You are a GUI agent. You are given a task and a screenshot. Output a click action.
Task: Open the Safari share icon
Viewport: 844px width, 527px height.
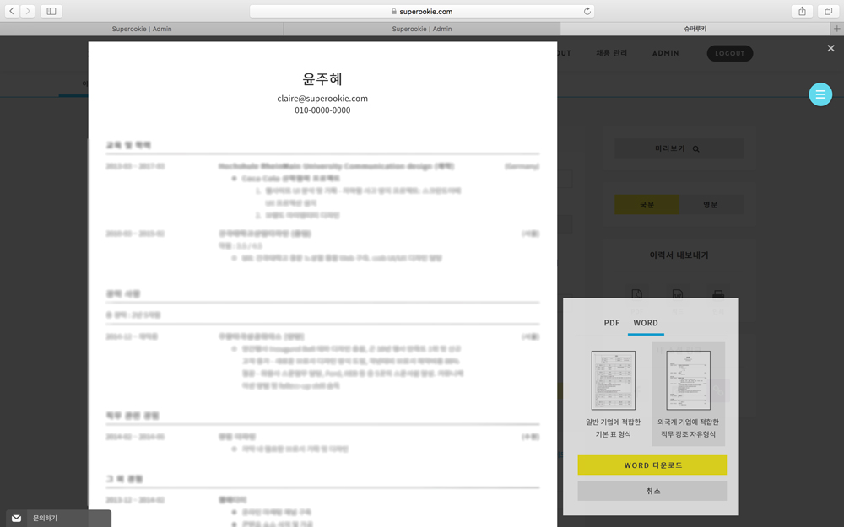tap(802, 11)
